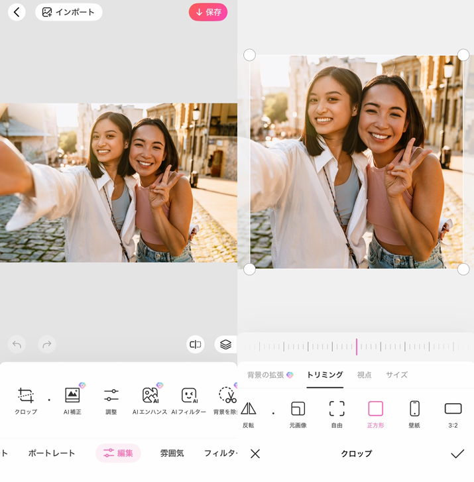Viewport: 474px width, 482px height.
Task: Redo the last edit
Action: [x=47, y=344]
